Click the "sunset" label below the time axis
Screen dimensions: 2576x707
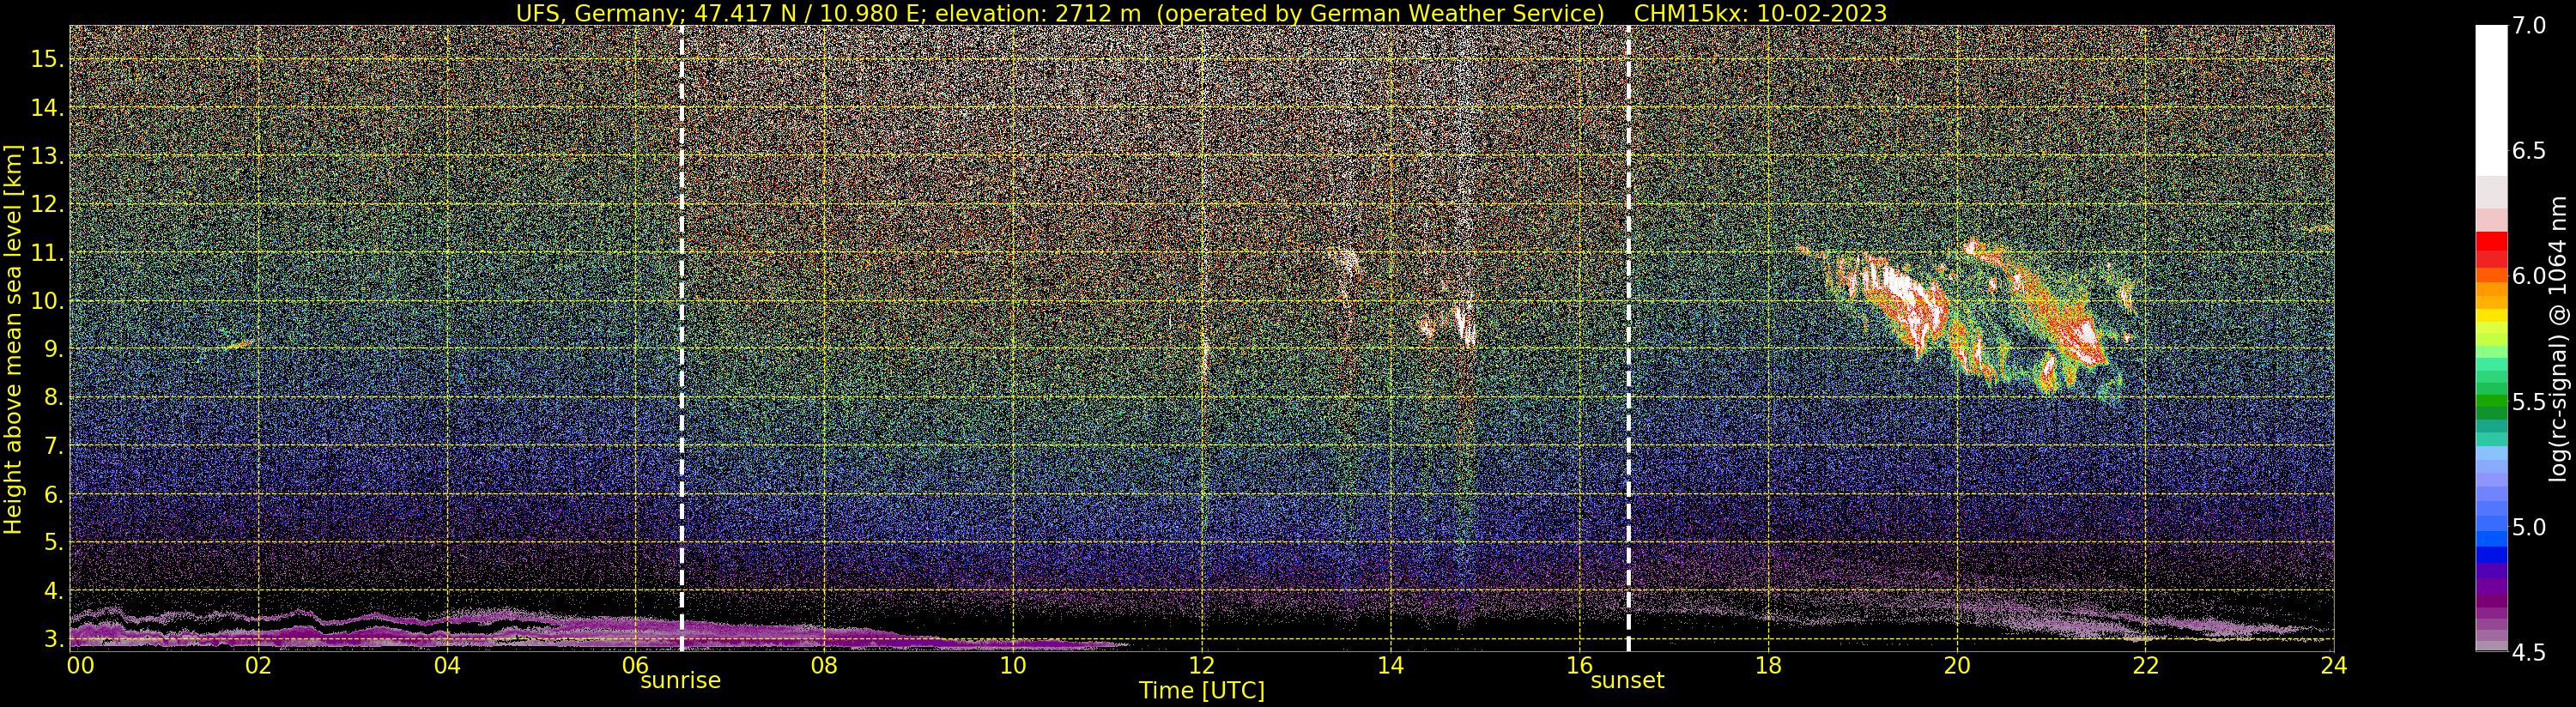tap(1627, 681)
